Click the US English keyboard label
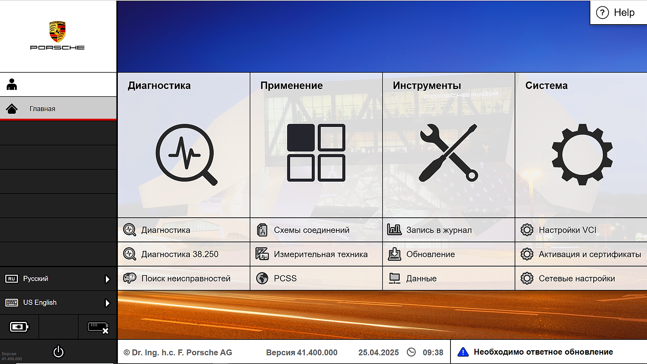 (x=40, y=303)
